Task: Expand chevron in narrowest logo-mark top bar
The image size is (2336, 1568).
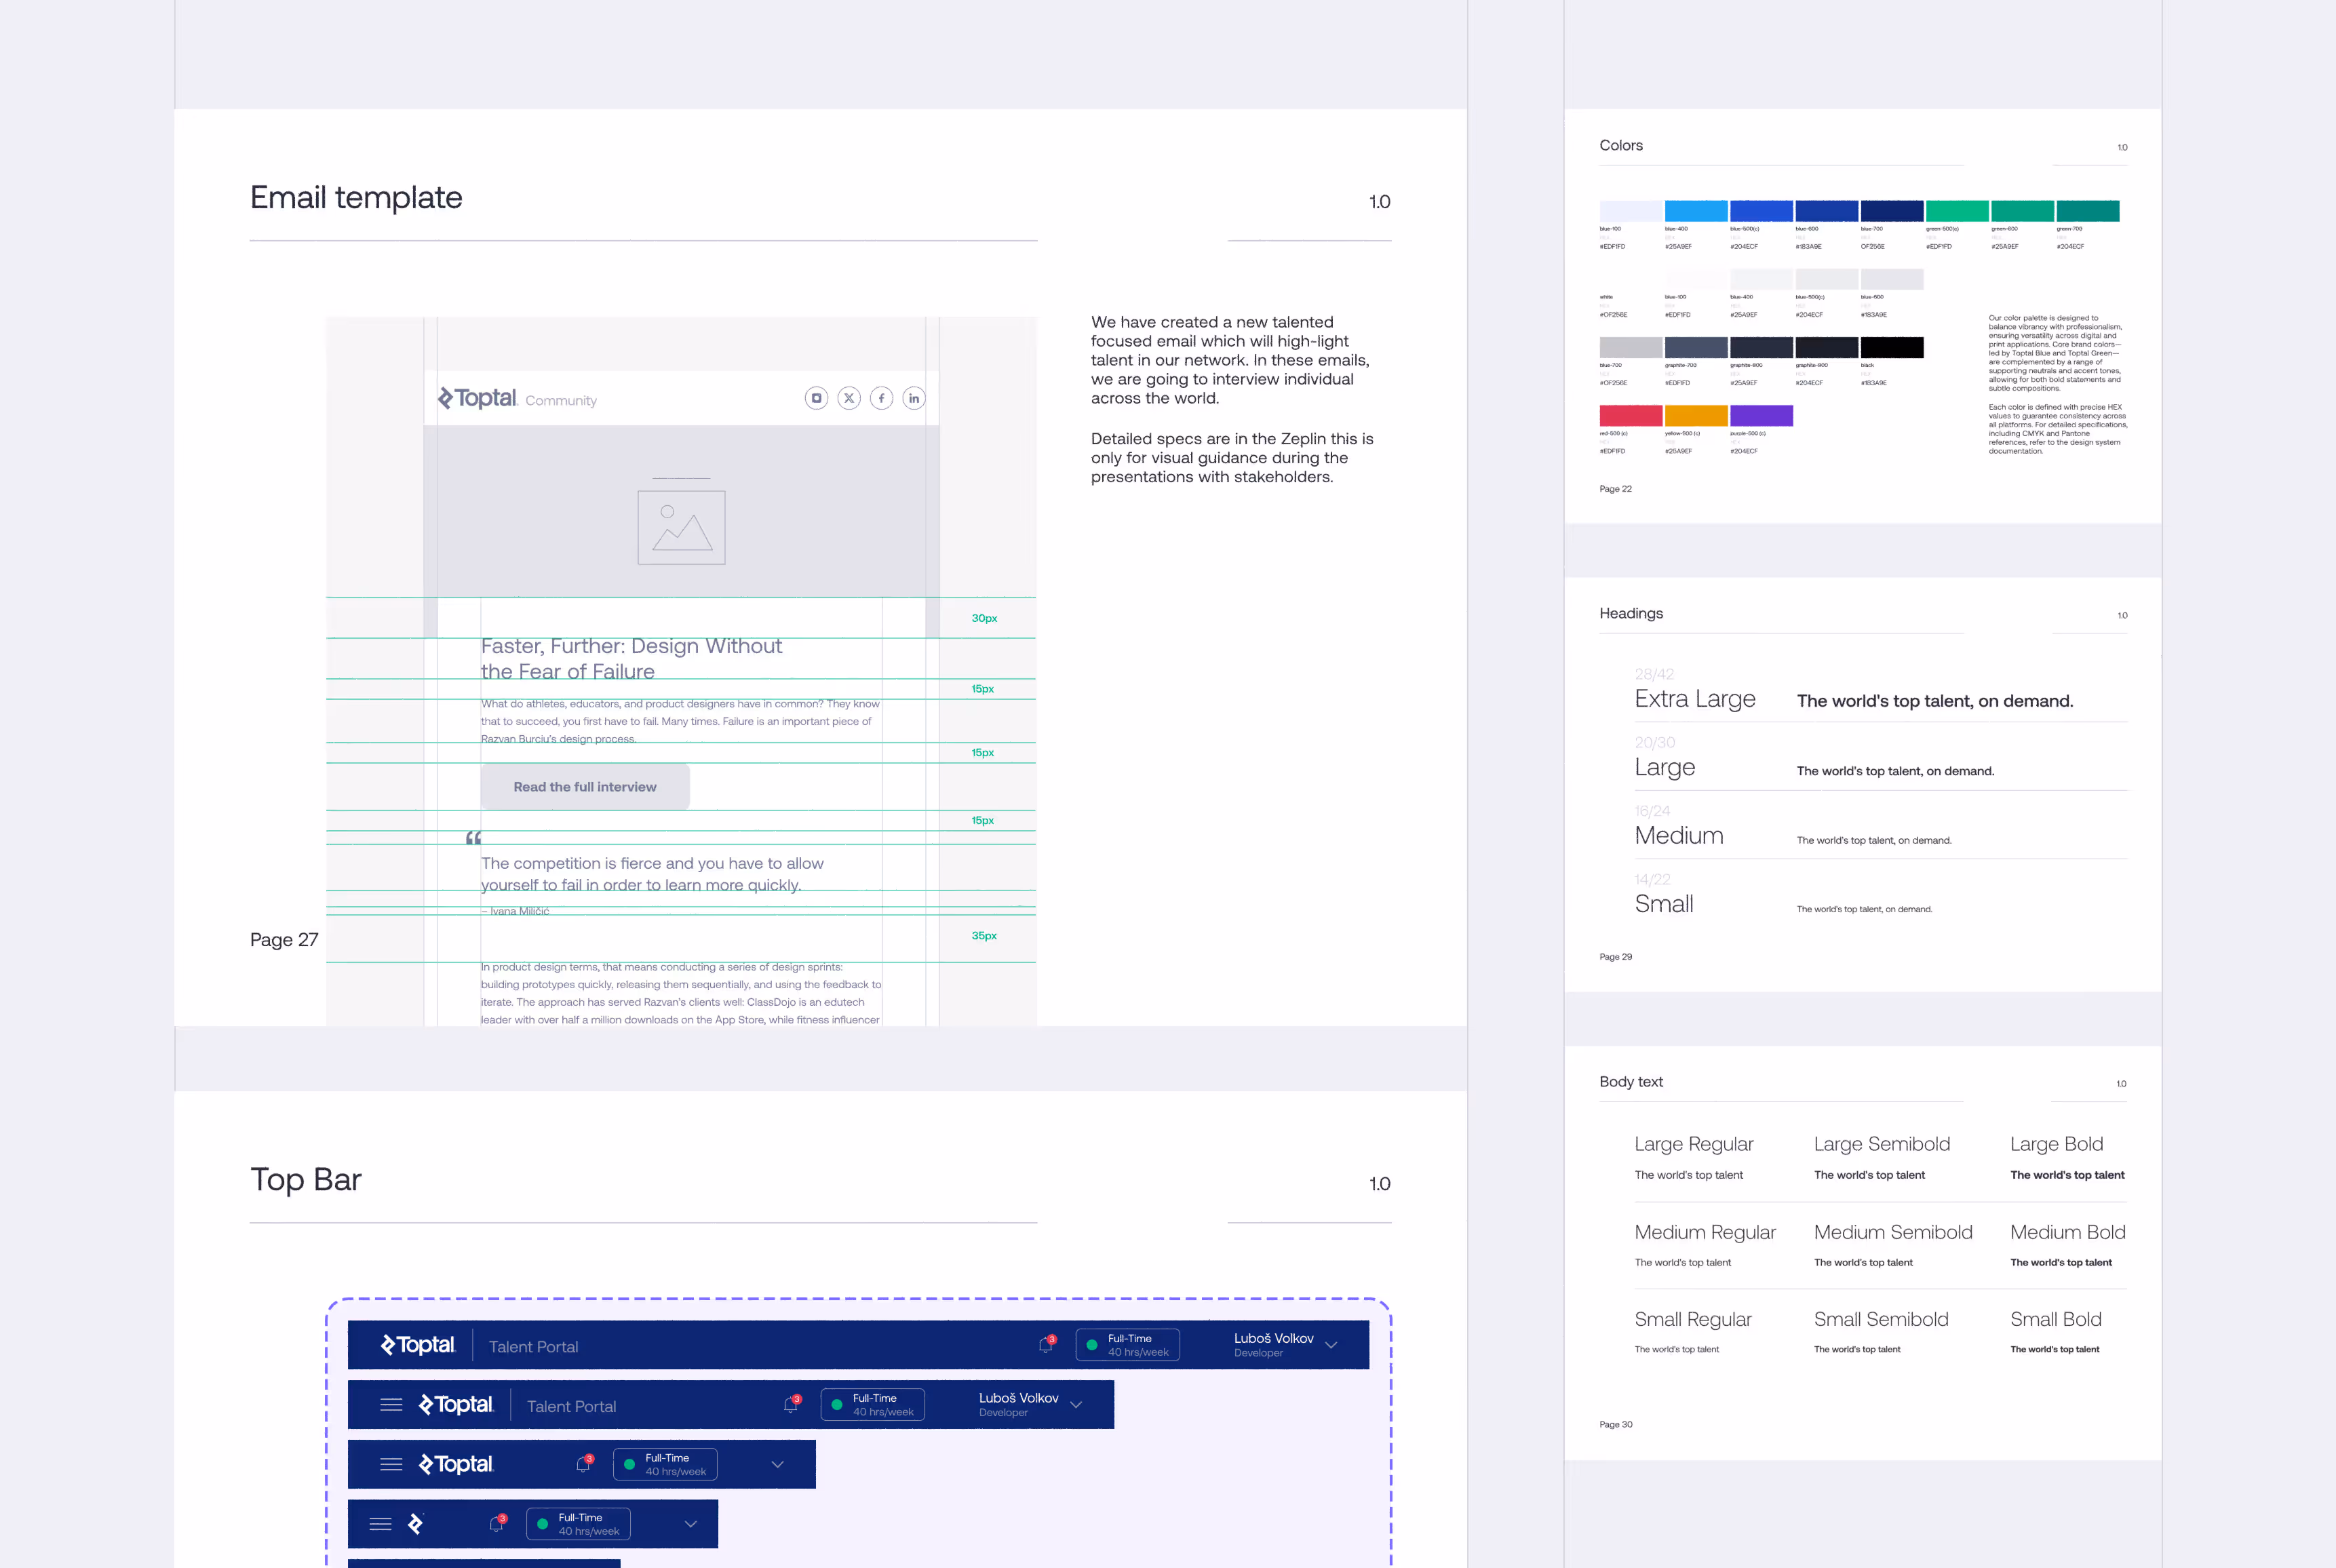Action: pos(690,1524)
